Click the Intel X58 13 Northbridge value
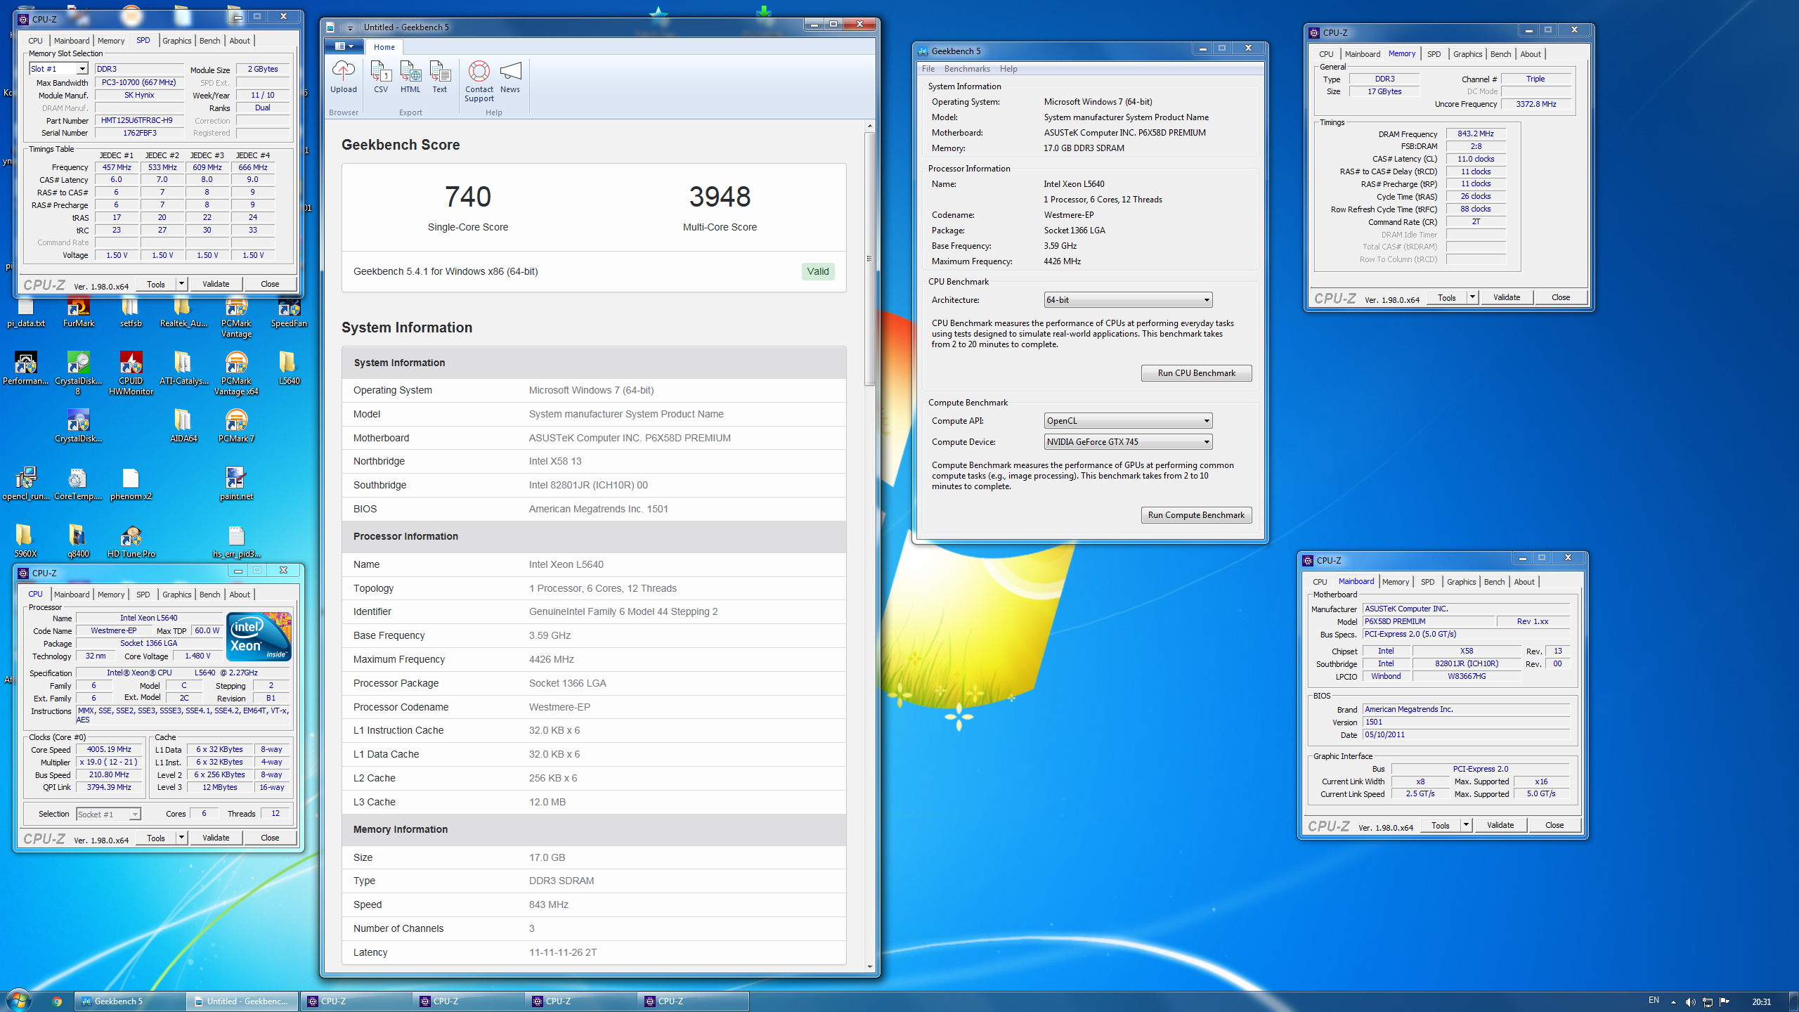 click(555, 461)
